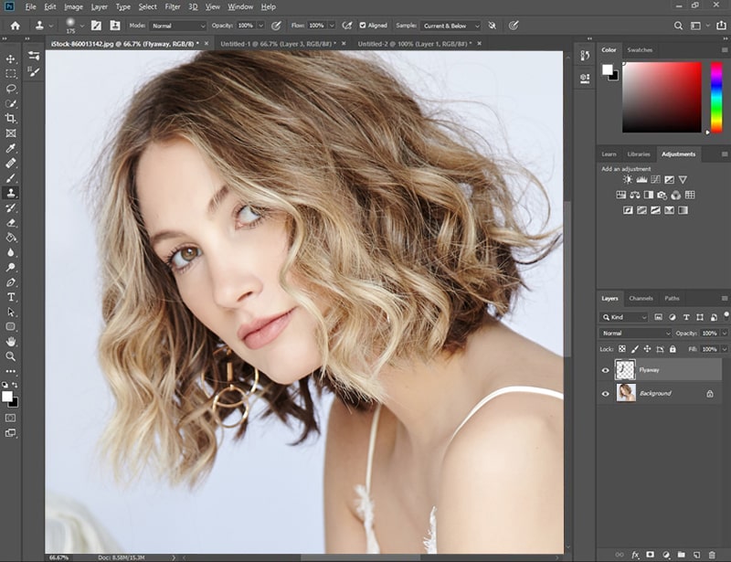The height and width of the screenshot is (562, 731).
Task: Hide the Background layer
Action: point(605,394)
